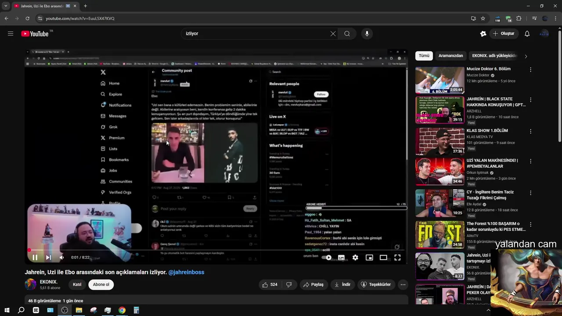Open Calculator from the taskbar

pyautogui.click(x=136, y=310)
